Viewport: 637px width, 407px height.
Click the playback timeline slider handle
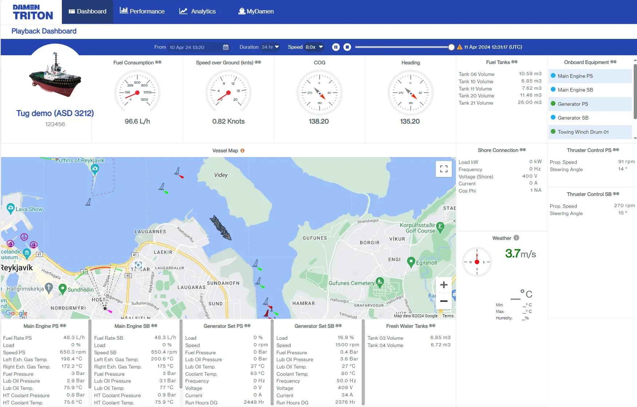[451, 47]
